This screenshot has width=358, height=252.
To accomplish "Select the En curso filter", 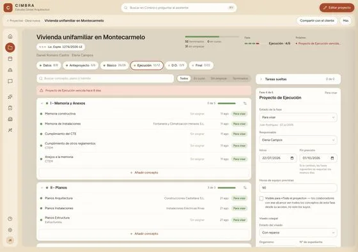I will coord(199,79).
